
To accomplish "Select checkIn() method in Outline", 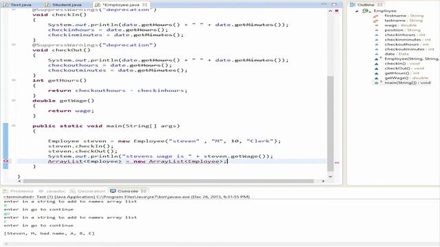I will [401, 63].
